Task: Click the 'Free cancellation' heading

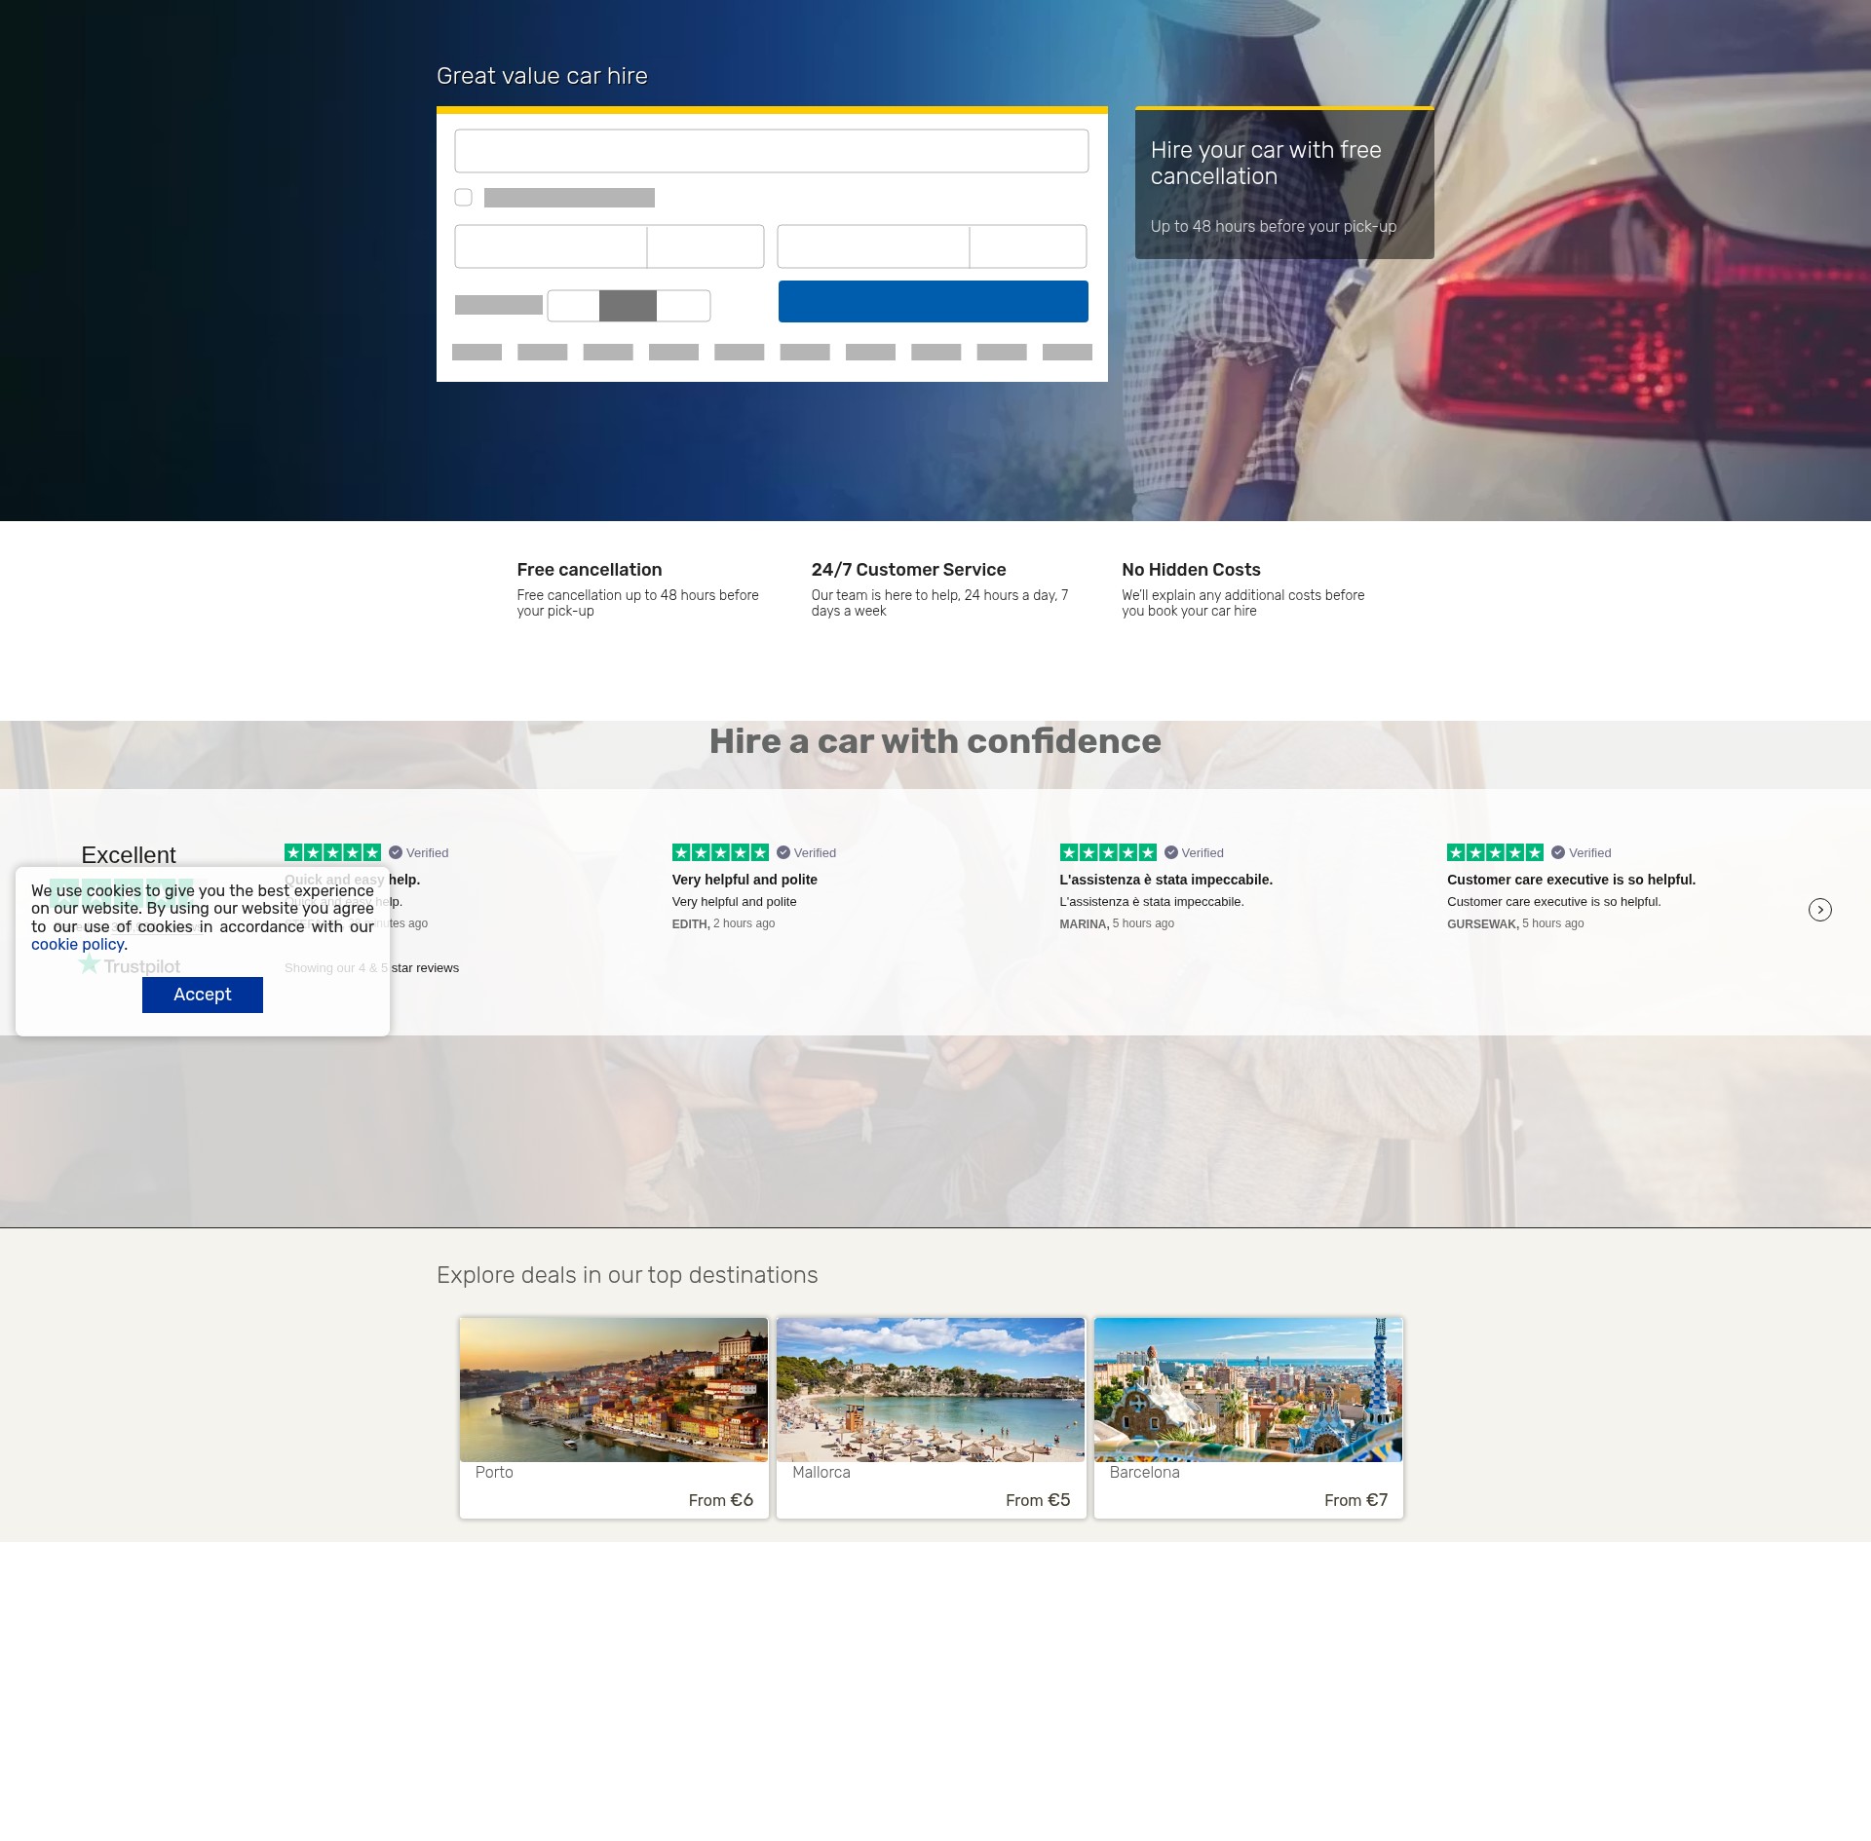Action: coord(590,570)
